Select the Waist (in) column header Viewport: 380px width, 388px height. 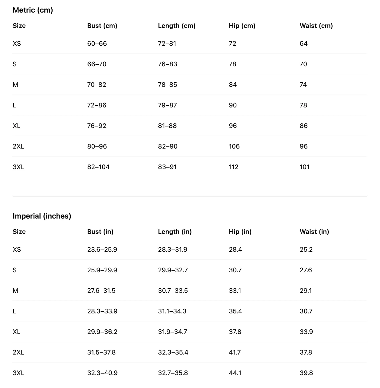314,232
